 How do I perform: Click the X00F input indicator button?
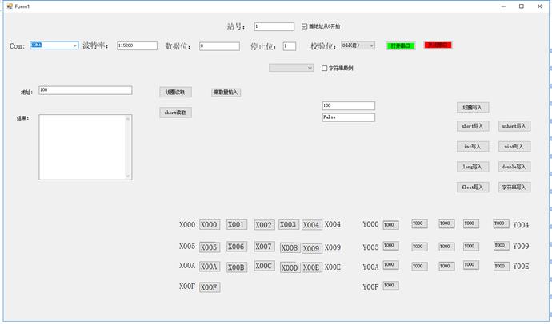pyautogui.click(x=209, y=287)
